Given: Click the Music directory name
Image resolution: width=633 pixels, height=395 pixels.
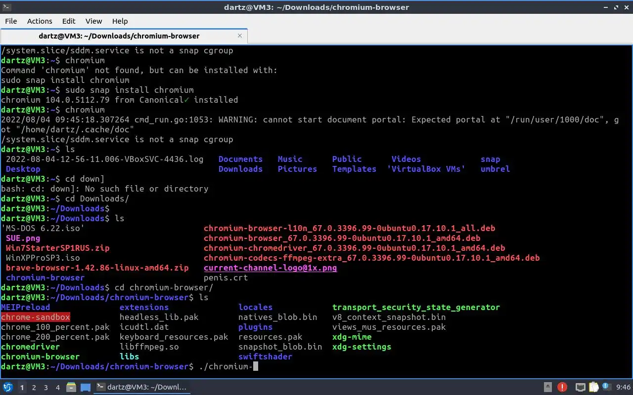Looking at the screenshot, I should [x=290, y=159].
